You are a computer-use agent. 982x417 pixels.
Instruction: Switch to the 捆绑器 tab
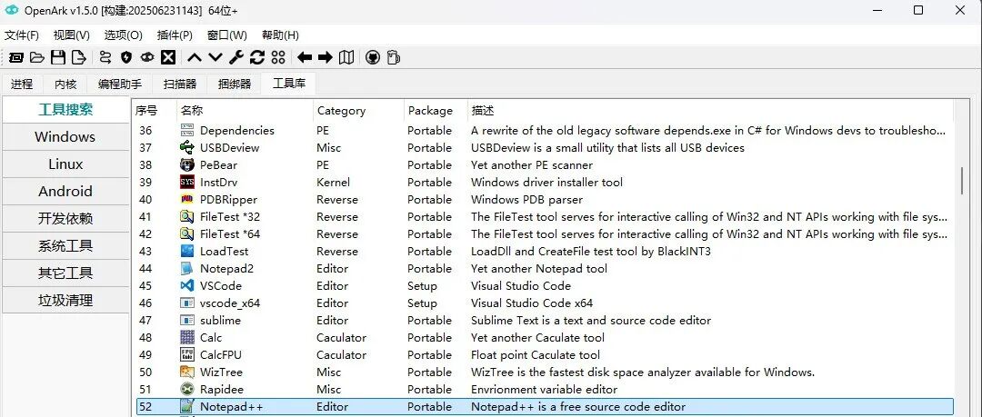pyautogui.click(x=235, y=84)
